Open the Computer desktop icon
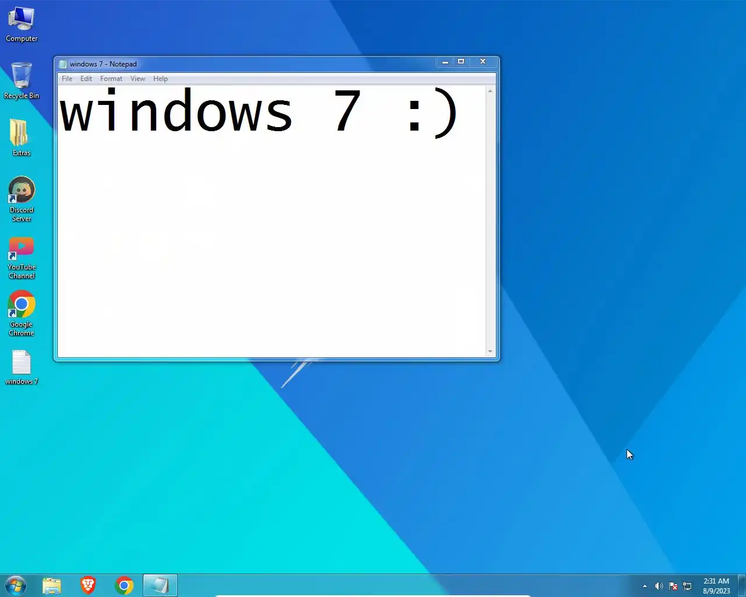The image size is (746, 597). click(22, 24)
